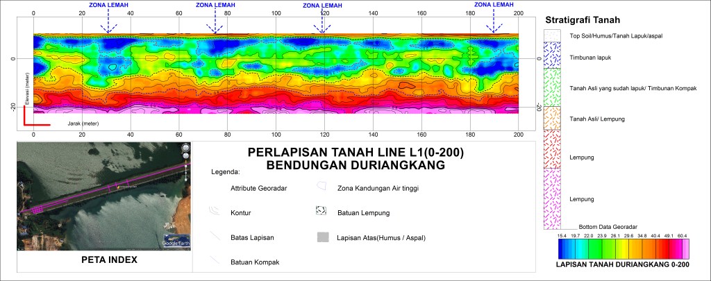Click the 'PERLAPISAN TANAH LINE L1(0-200)' title
Image resolution: width=711 pixels, height=281 pixels.
coord(355,153)
